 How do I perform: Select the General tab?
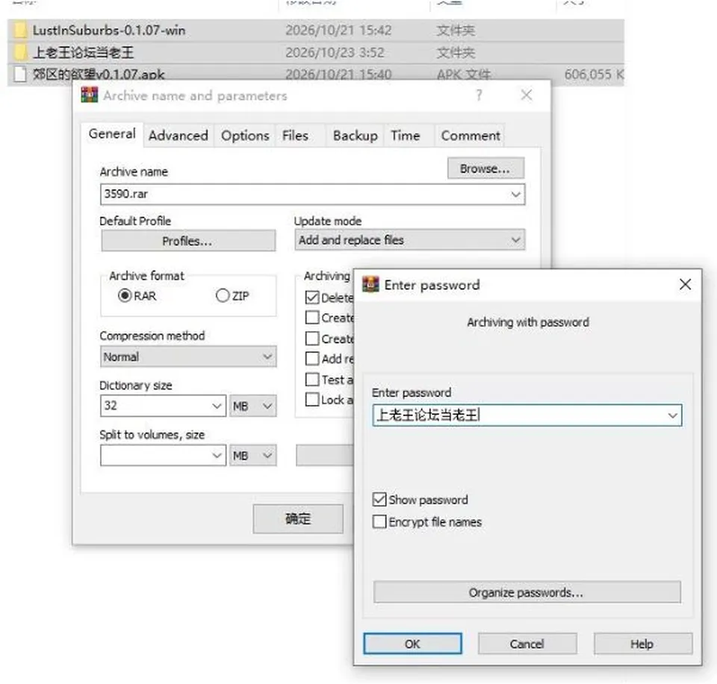click(112, 134)
